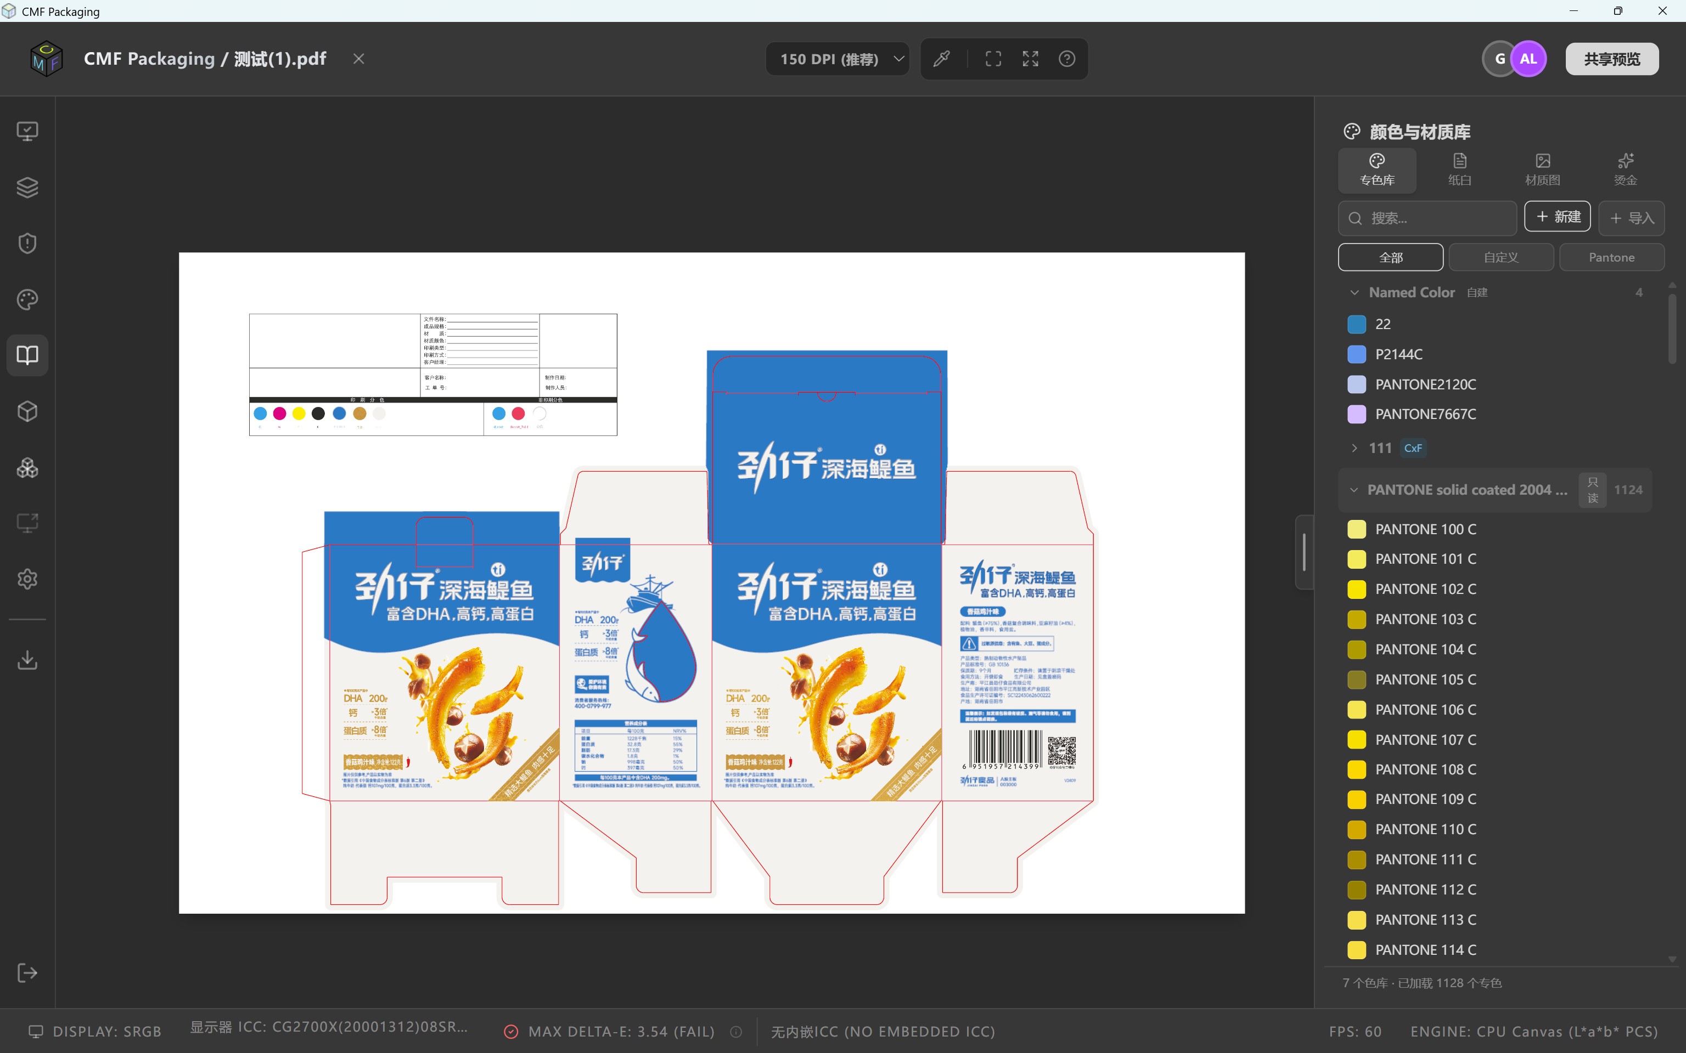Click the 共享预览 button
Image resolution: width=1686 pixels, height=1053 pixels.
[1612, 59]
